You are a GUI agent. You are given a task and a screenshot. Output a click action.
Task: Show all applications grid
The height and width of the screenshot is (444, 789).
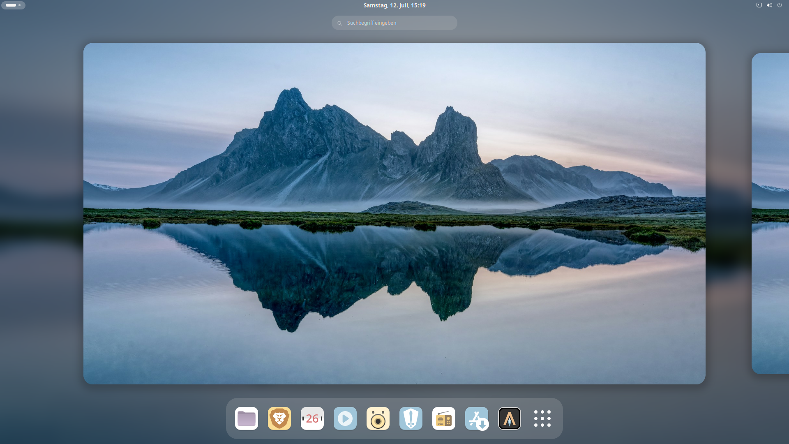point(542,419)
